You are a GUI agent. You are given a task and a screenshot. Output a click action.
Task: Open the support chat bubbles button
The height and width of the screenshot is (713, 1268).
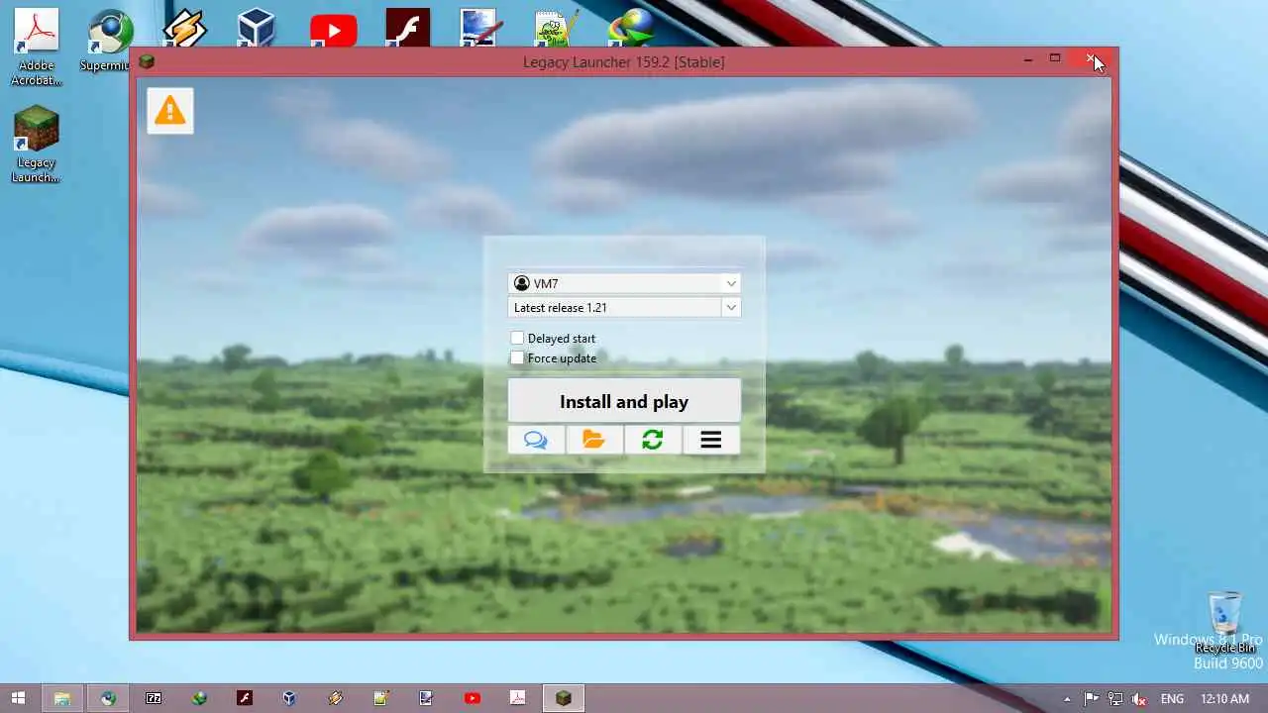(536, 440)
